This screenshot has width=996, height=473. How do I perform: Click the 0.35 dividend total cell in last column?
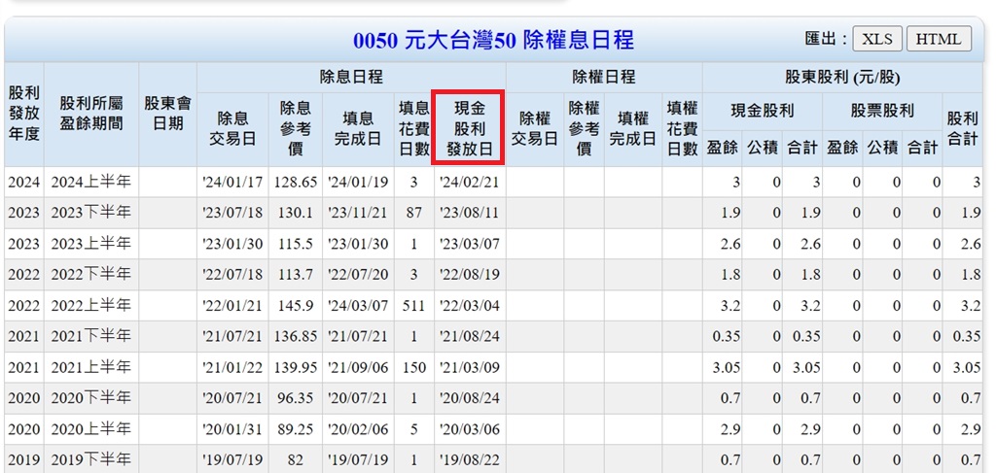click(962, 337)
